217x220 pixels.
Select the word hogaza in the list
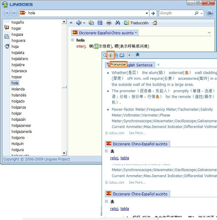[17, 34]
